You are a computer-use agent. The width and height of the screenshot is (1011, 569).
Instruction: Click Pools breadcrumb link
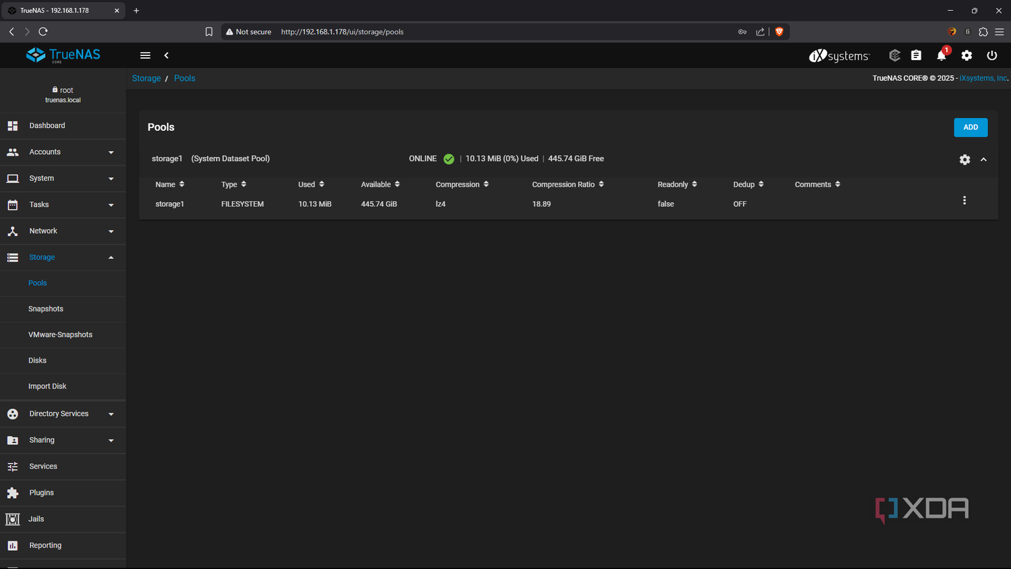pos(185,78)
